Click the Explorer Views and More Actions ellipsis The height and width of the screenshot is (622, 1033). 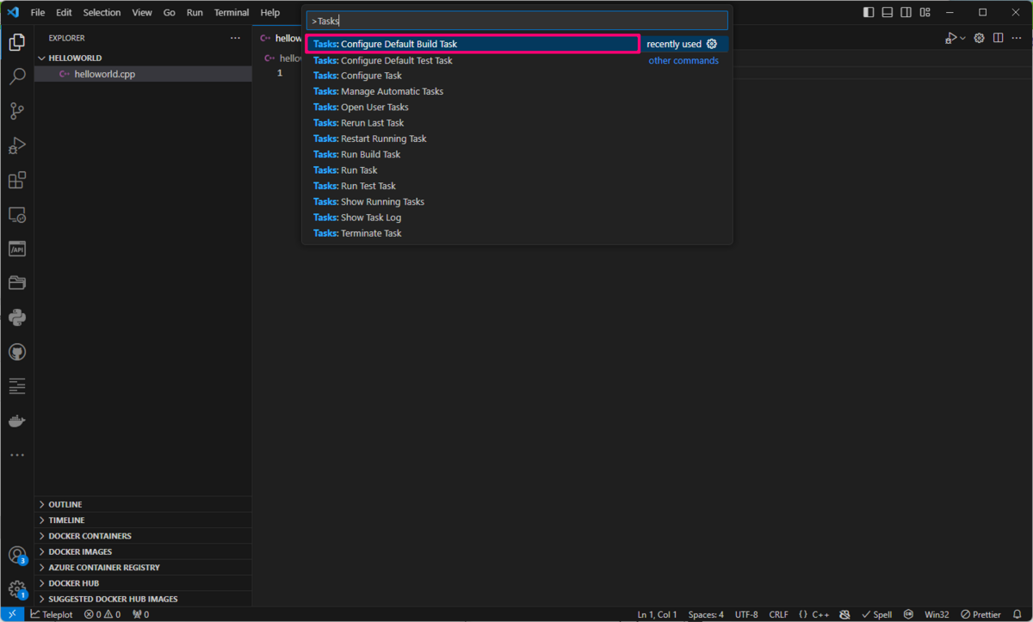(x=235, y=38)
